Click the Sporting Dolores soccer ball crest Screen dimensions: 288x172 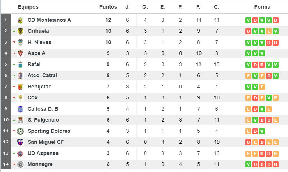(x=20, y=131)
